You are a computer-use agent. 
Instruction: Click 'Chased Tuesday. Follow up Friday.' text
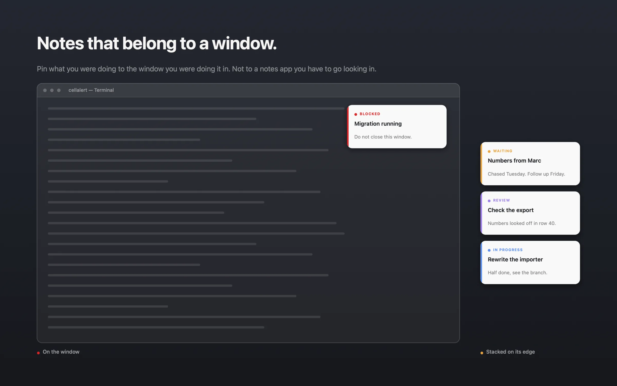(x=526, y=174)
